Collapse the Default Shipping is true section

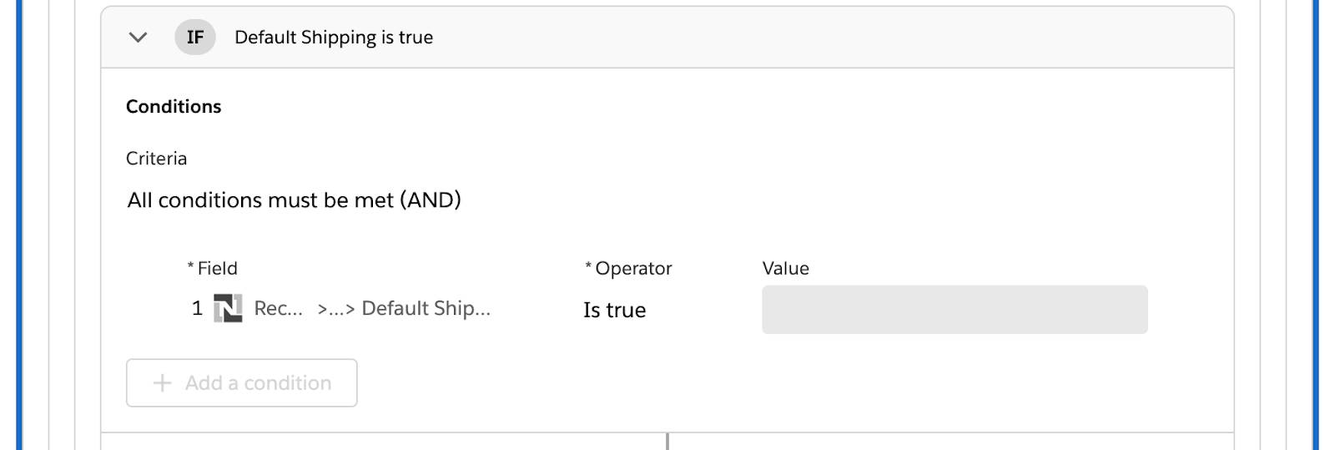(x=138, y=38)
